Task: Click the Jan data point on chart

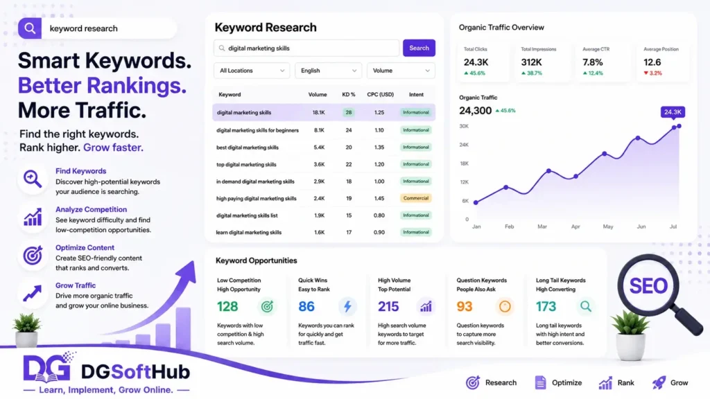Action: [476, 203]
